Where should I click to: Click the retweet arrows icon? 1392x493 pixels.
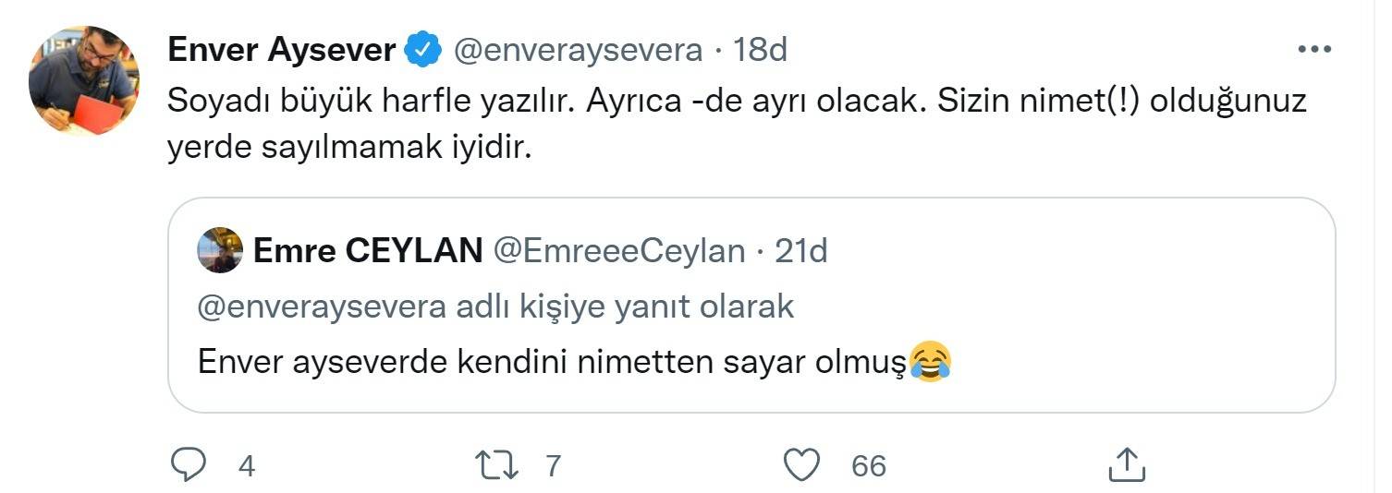(x=499, y=464)
